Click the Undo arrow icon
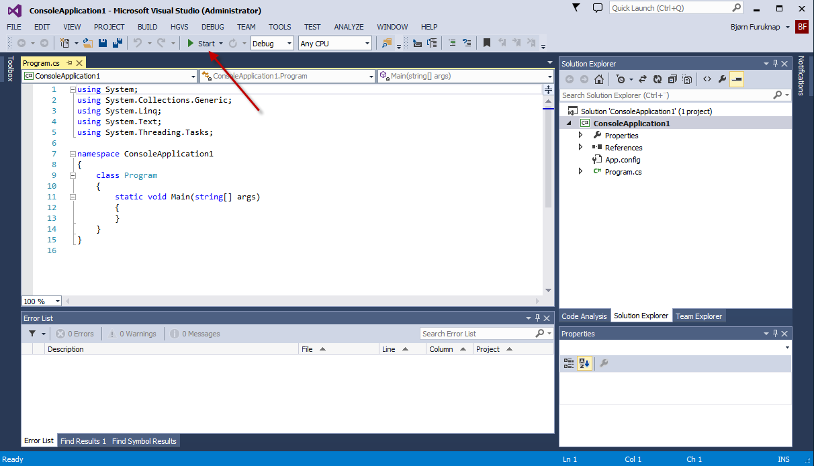The height and width of the screenshot is (466, 814). [x=138, y=43]
